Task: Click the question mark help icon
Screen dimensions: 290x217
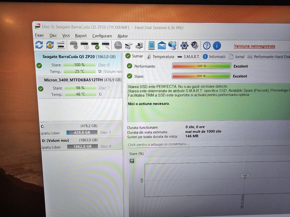Action: (207, 46)
